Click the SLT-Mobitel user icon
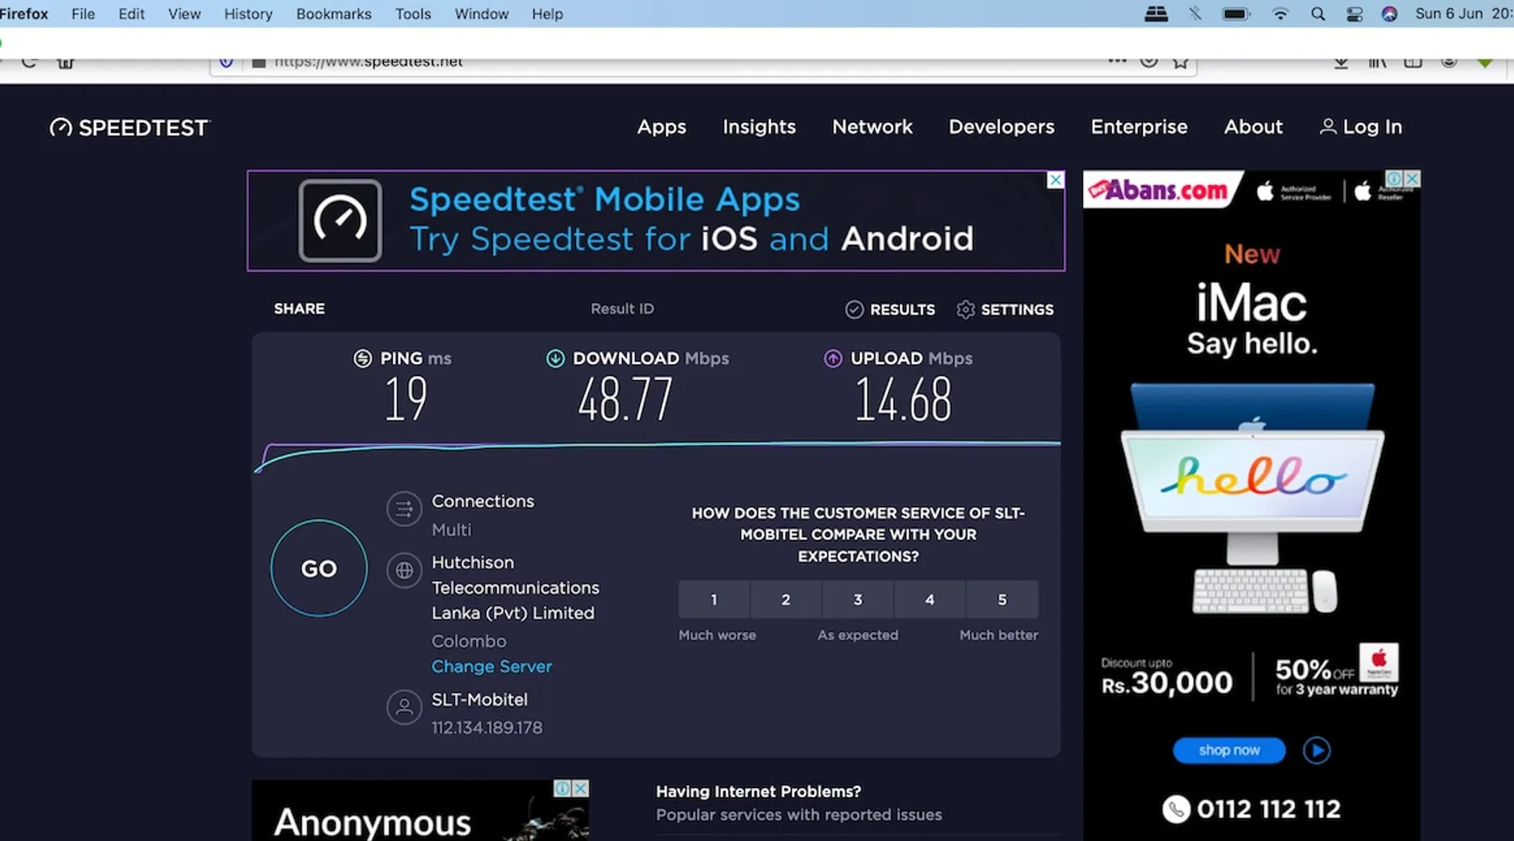1514x841 pixels. [x=405, y=707]
